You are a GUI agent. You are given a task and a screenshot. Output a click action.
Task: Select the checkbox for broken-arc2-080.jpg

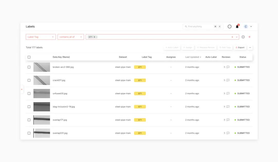pos(29,67)
